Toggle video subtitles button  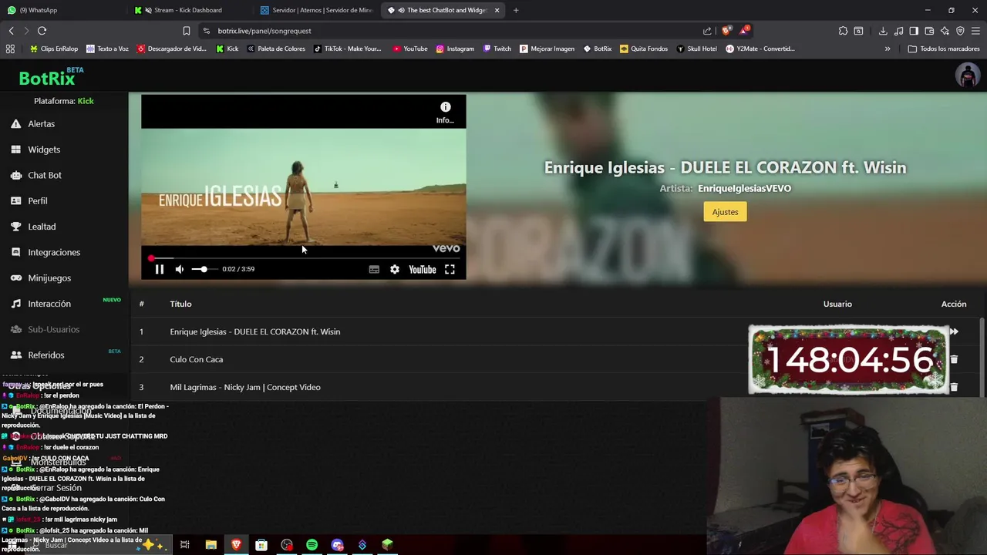click(374, 269)
